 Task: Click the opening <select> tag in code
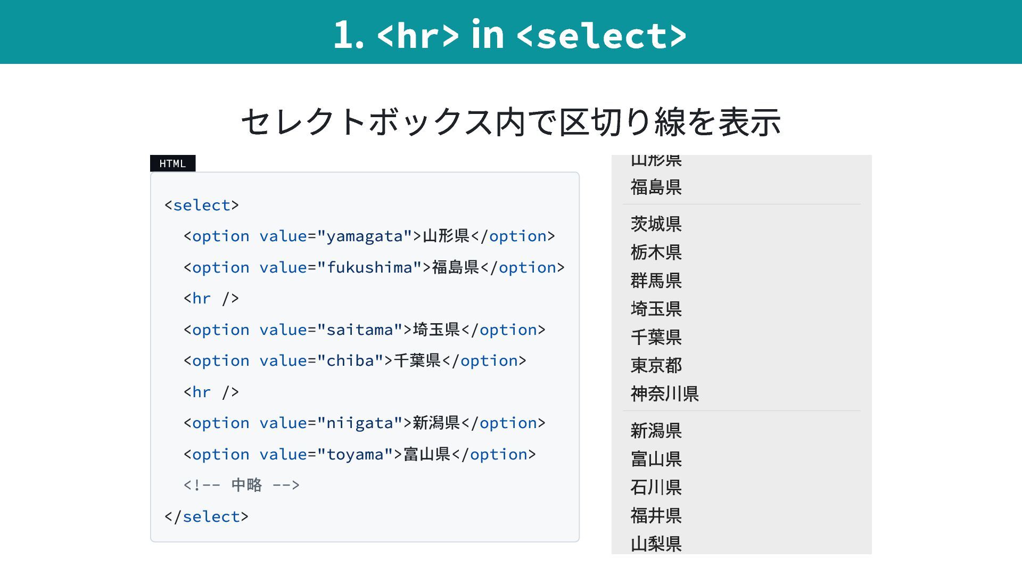(x=202, y=206)
